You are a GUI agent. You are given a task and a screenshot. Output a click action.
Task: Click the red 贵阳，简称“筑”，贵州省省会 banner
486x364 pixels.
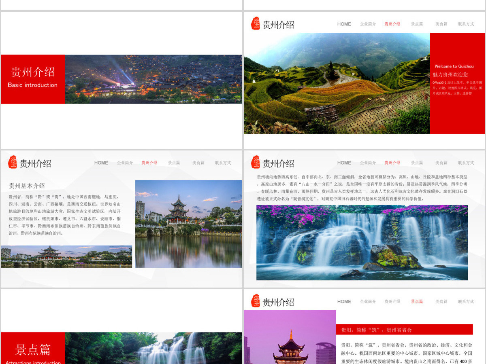click(404, 330)
